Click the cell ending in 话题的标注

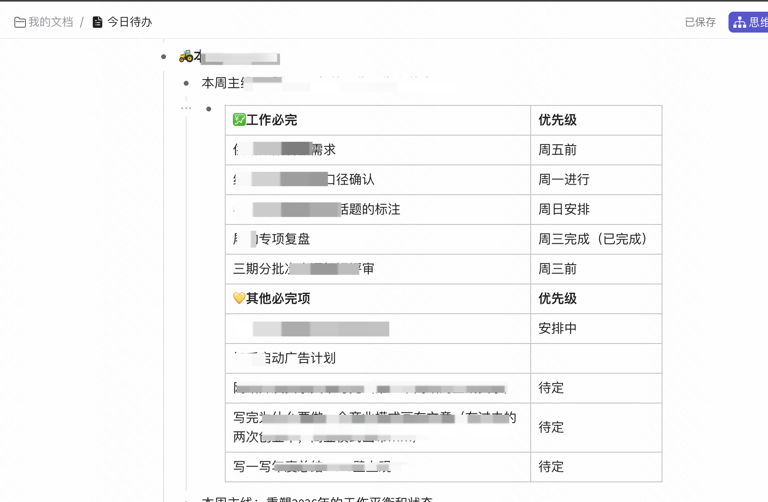(378, 210)
